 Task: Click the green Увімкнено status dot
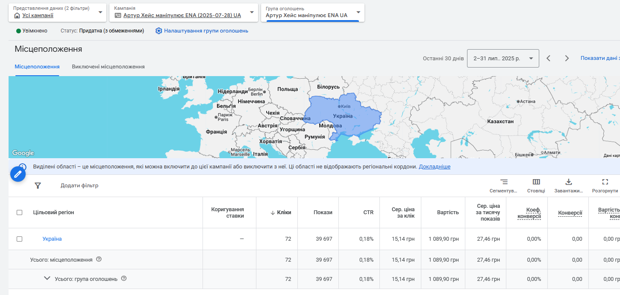(x=18, y=31)
